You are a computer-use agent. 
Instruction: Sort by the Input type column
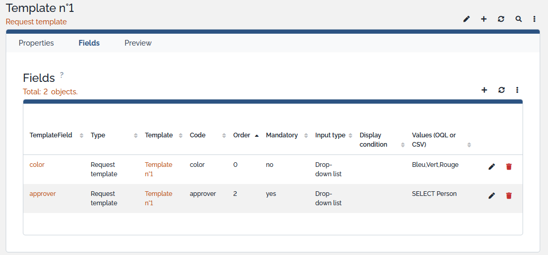(330, 135)
